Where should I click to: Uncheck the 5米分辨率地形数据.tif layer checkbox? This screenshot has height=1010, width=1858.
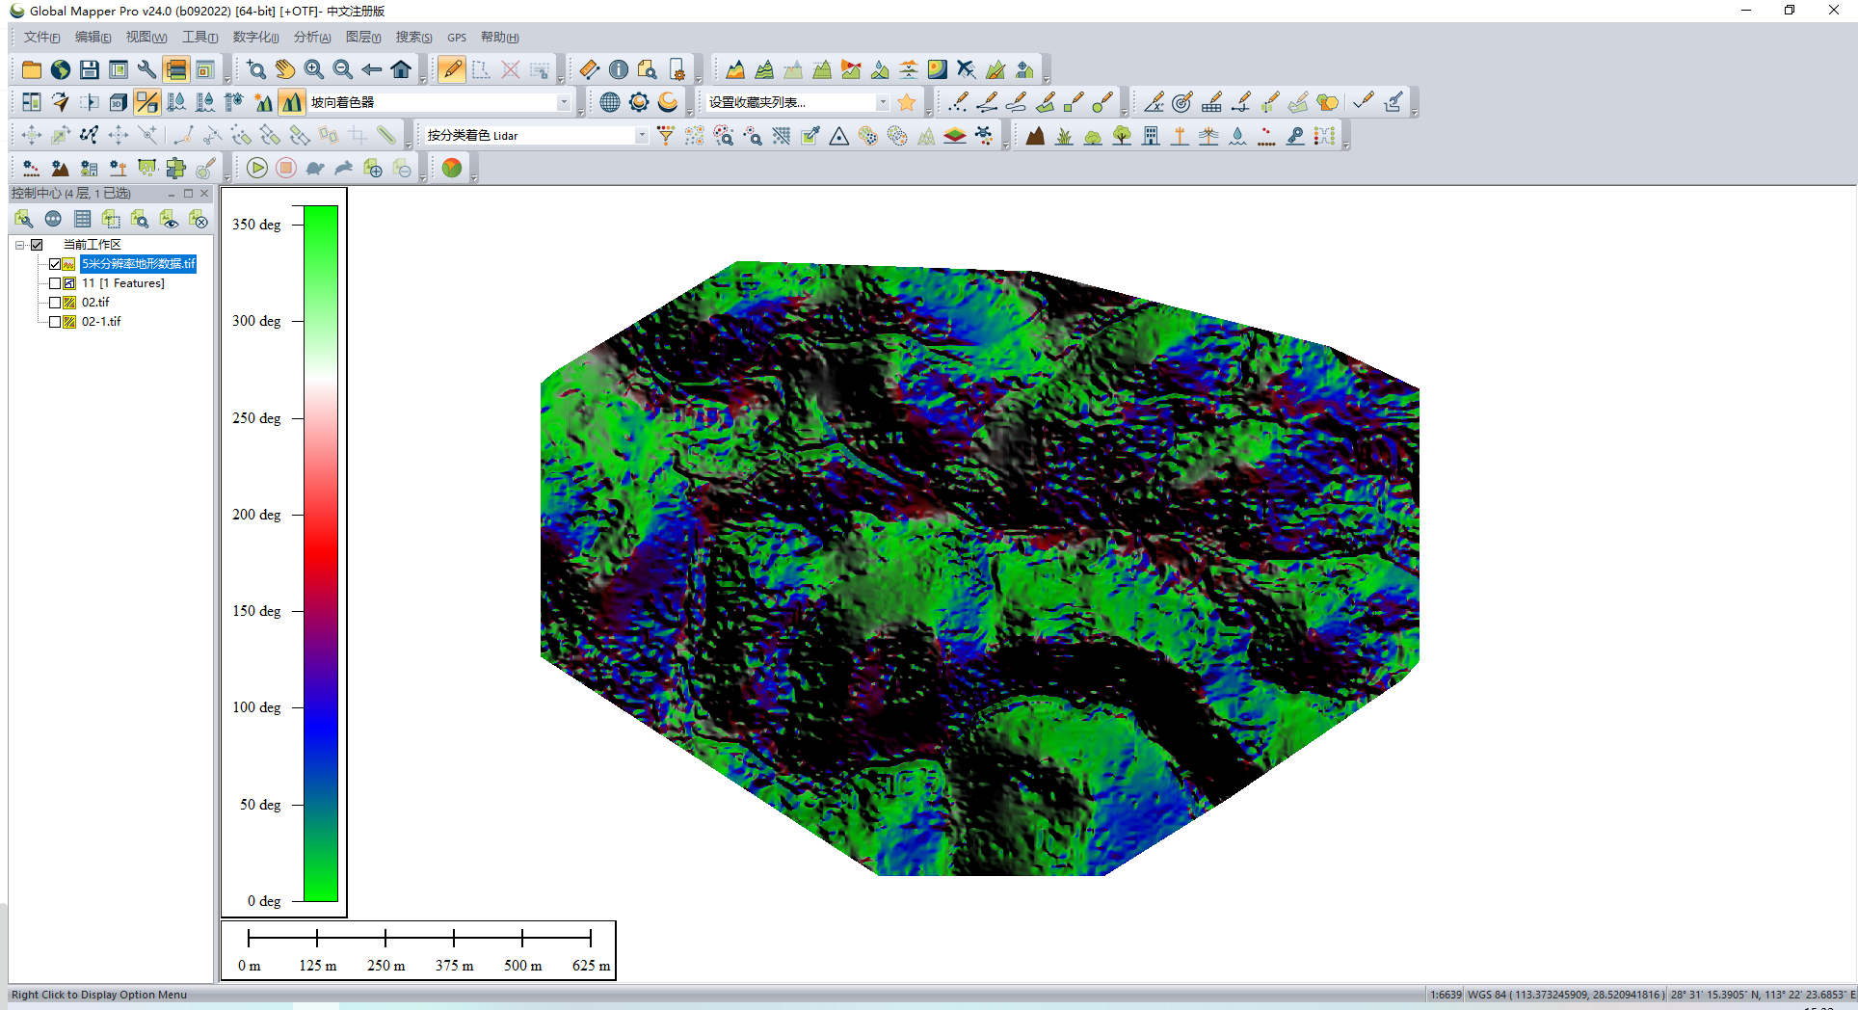(x=55, y=264)
